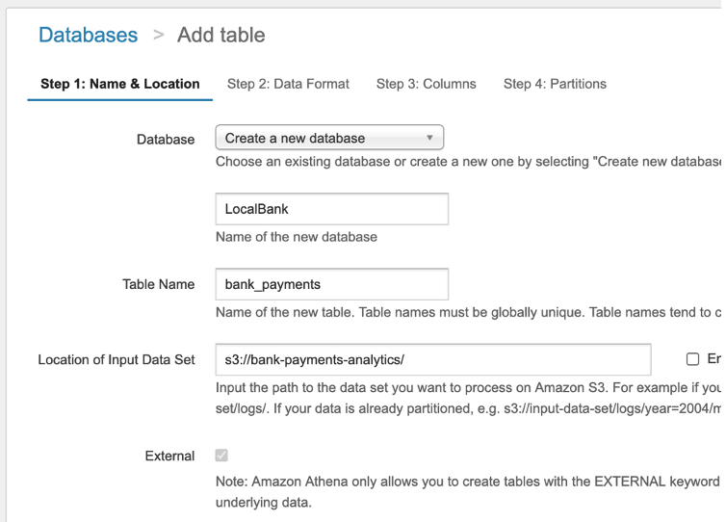Screen dimensions: 726x522
Task: Click the External label text
Action: 169,456
